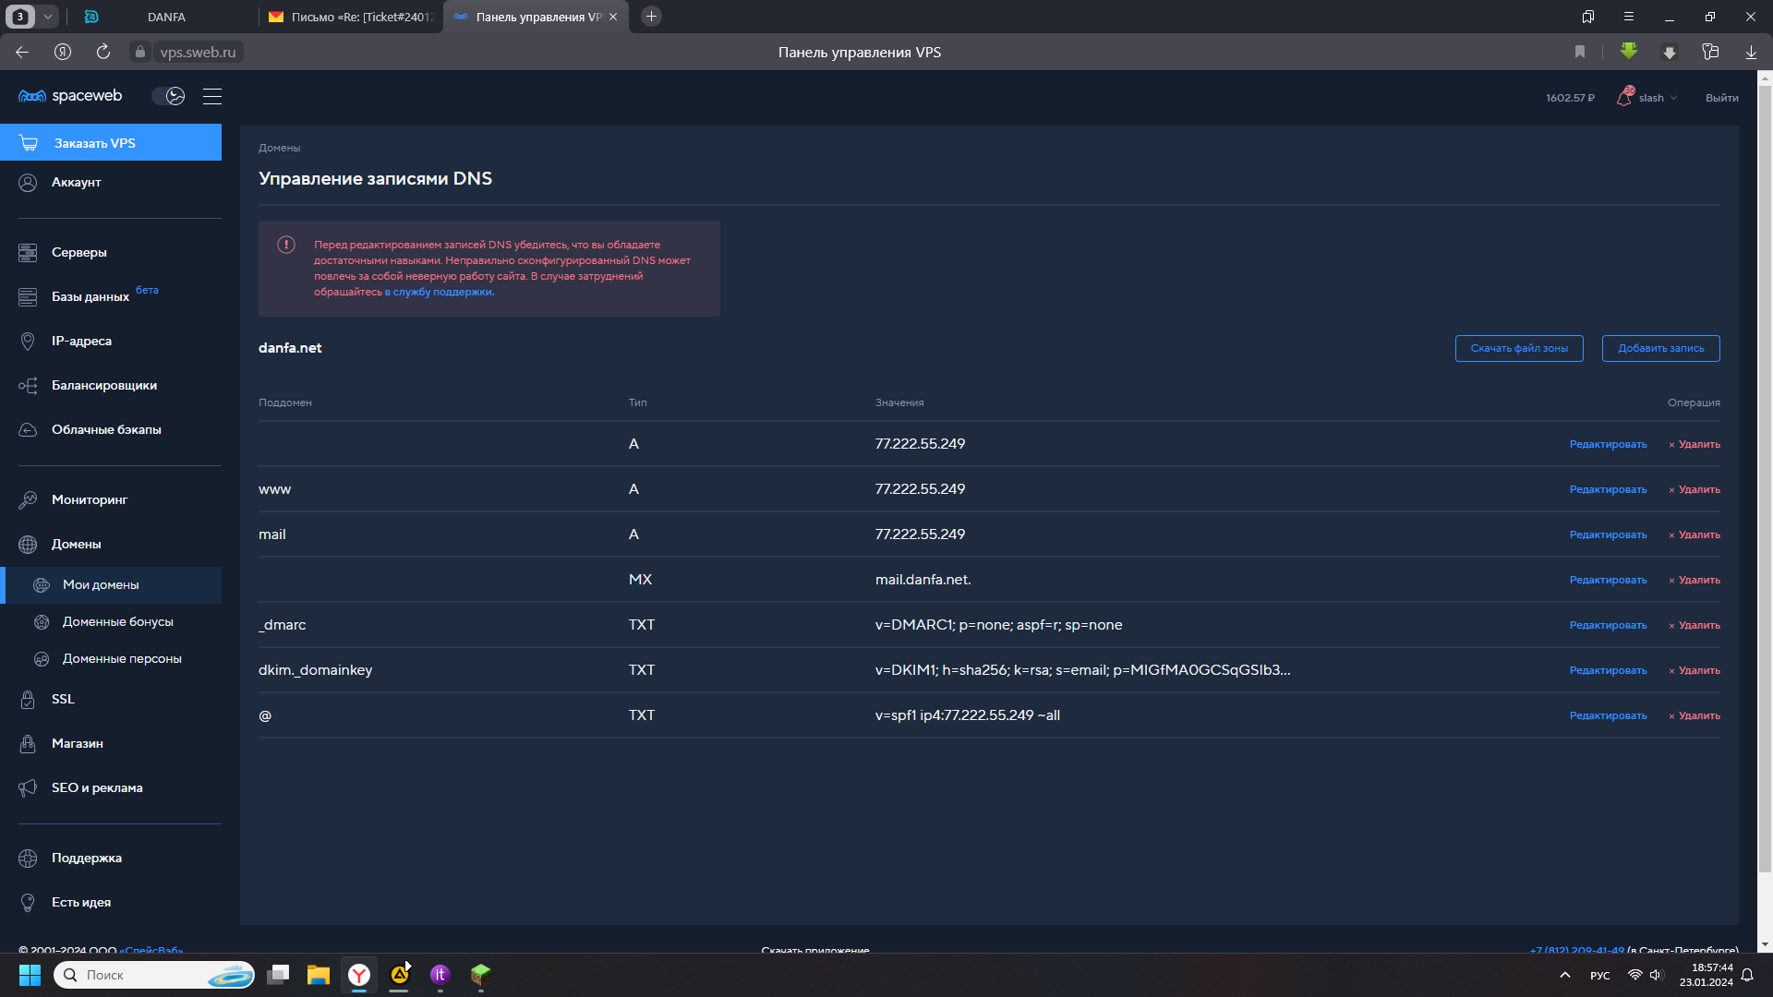Edit the root A record 77.222.55.249
This screenshot has width=1773, height=997.
[x=1608, y=445]
